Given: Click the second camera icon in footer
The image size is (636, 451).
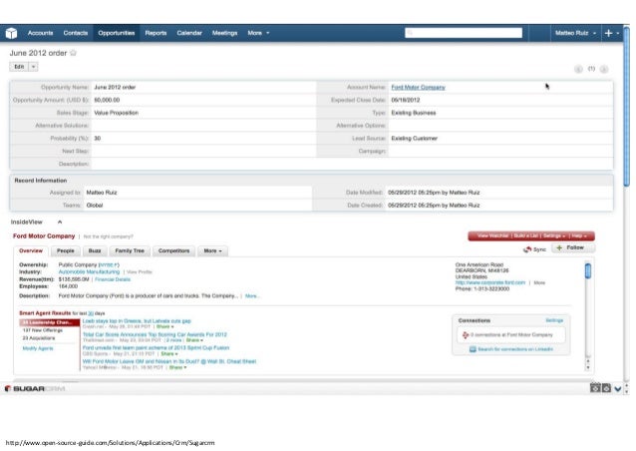Looking at the screenshot, I should point(606,388).
